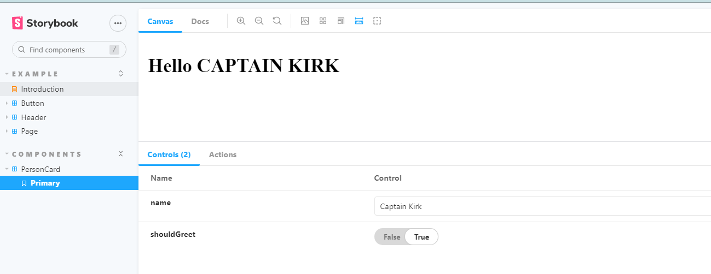711x274 pixels.
Task: Switch to the Docs tab
Action: coord(200,21)
